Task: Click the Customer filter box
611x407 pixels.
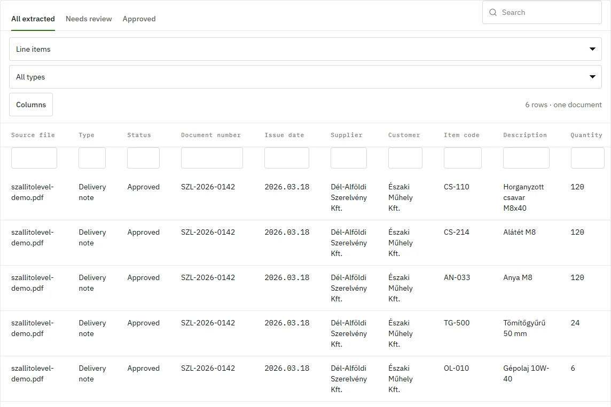Action: pos(405,158)
